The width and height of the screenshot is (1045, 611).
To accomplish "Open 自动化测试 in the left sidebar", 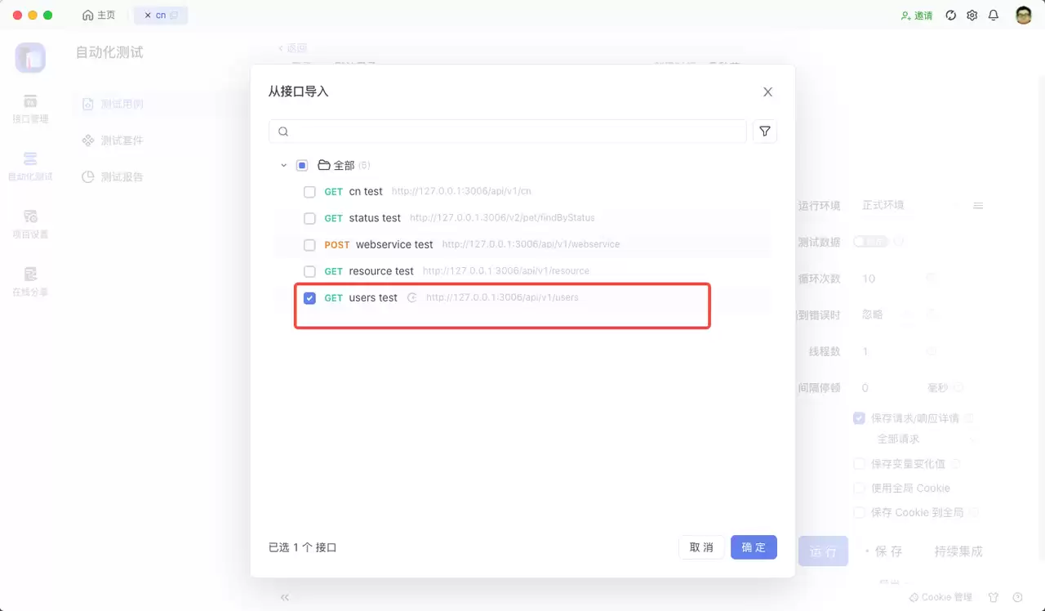I will coord(30,167).
